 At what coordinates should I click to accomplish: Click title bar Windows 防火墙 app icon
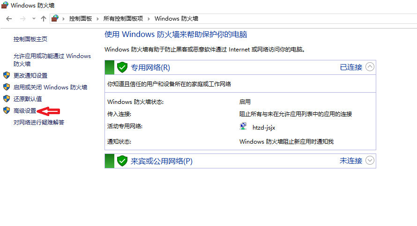point(5,5)
